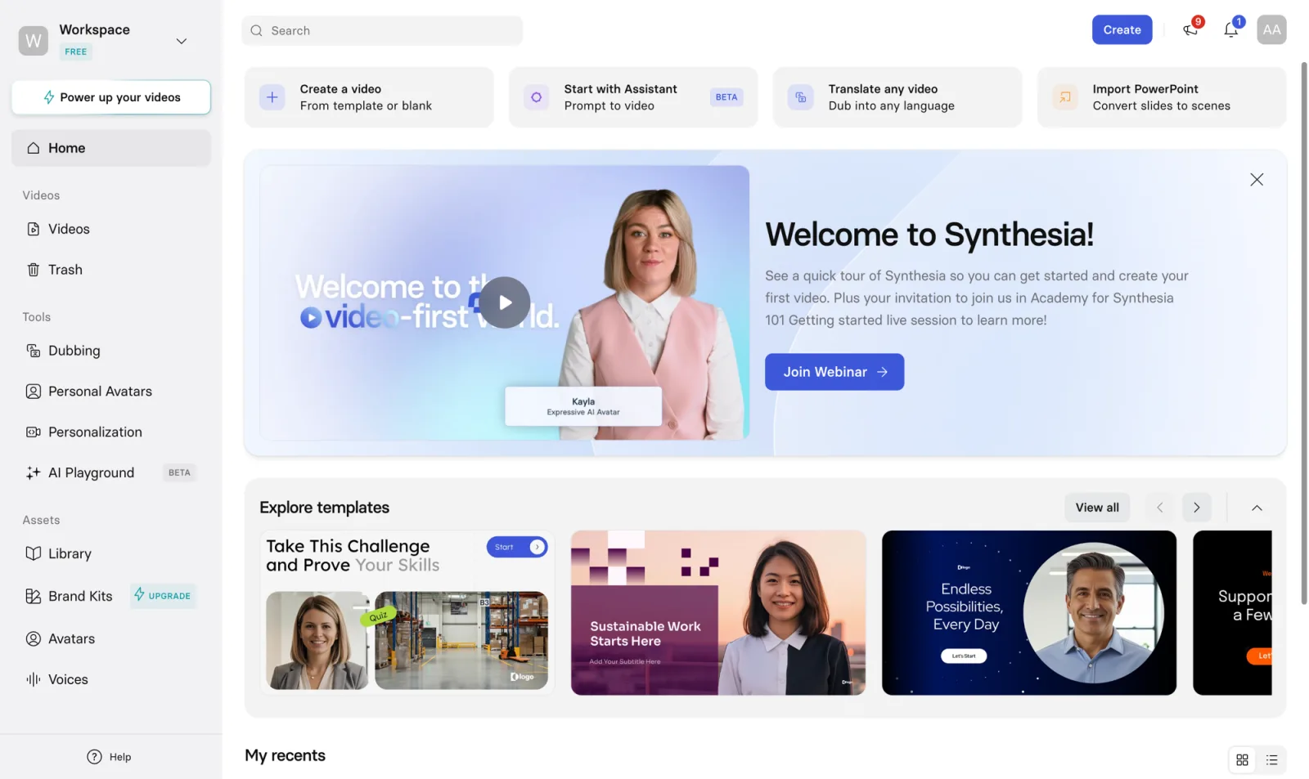Open Take This Challenge template thumbnail
This screenshot has height=779, width=1309.
click(407, 613)
